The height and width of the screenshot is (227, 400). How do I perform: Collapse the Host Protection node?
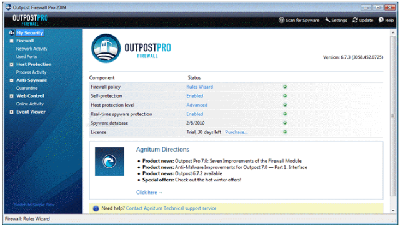[11, 64]
